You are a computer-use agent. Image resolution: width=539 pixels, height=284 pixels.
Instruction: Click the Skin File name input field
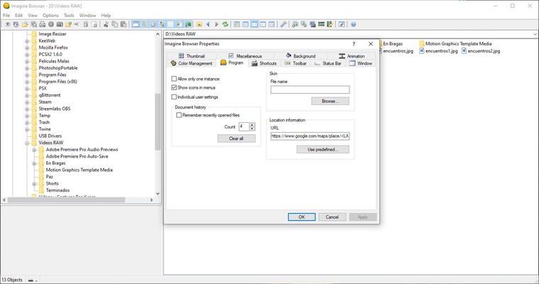310,89
